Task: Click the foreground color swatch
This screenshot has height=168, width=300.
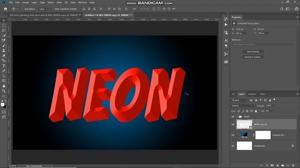Action: click(x=2, y=105)
